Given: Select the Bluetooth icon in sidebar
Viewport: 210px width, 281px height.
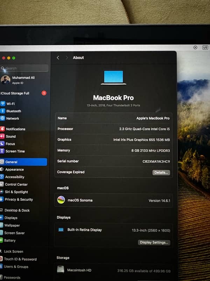Looking at the screenshot, I should click(3, 111).
